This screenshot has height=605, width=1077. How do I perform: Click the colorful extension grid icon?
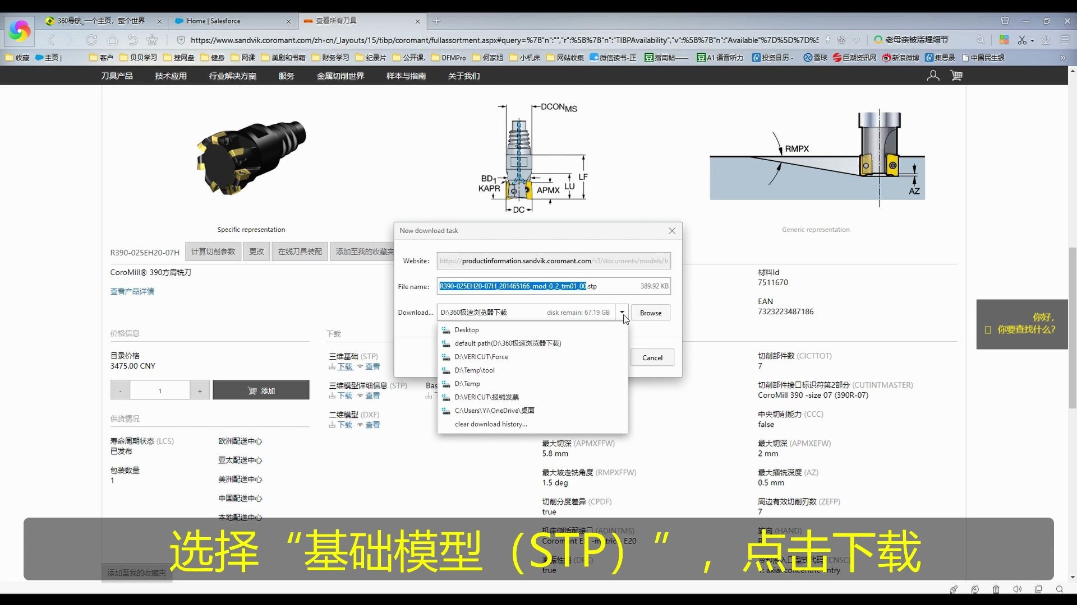1004,40
